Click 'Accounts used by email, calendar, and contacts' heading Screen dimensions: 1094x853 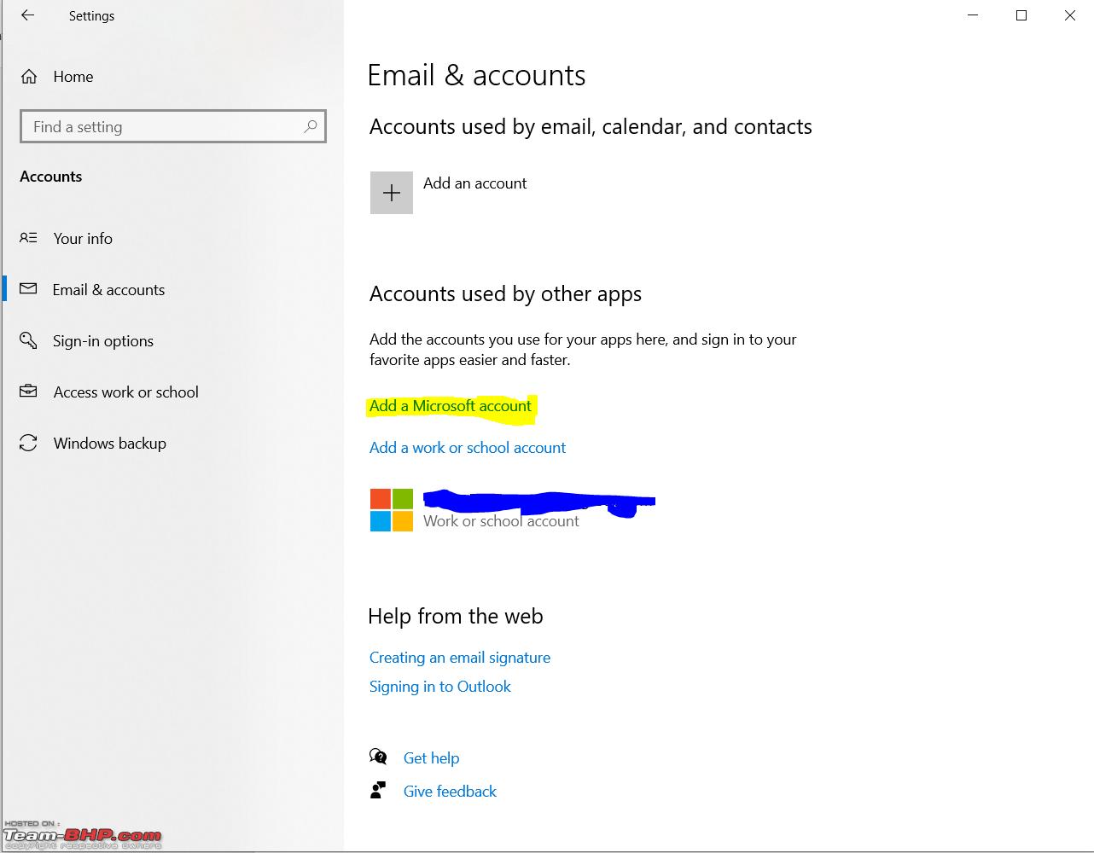[591, 127]
